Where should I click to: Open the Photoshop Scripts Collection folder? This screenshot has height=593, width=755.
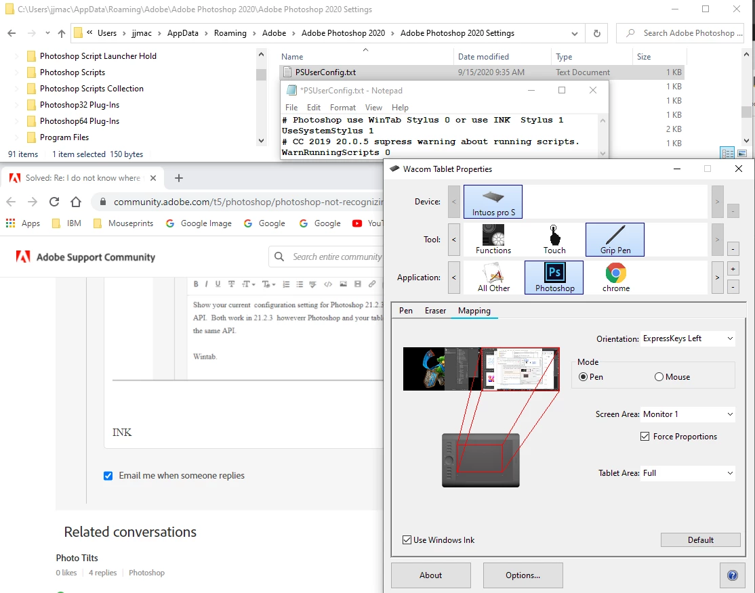(91, 89)
